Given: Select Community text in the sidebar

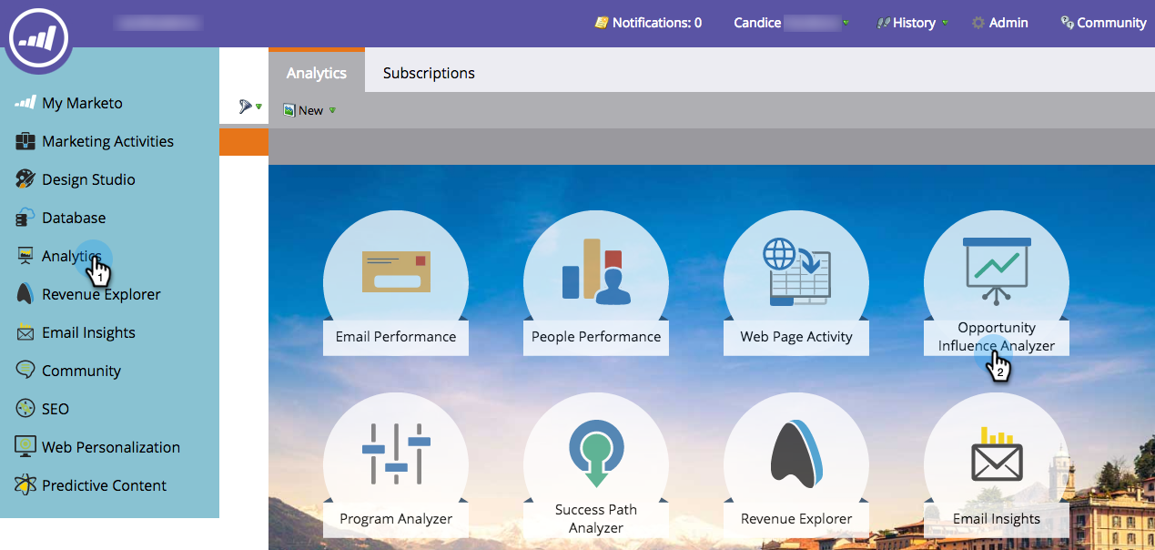Looking at the screenshot, I should 81,371.
